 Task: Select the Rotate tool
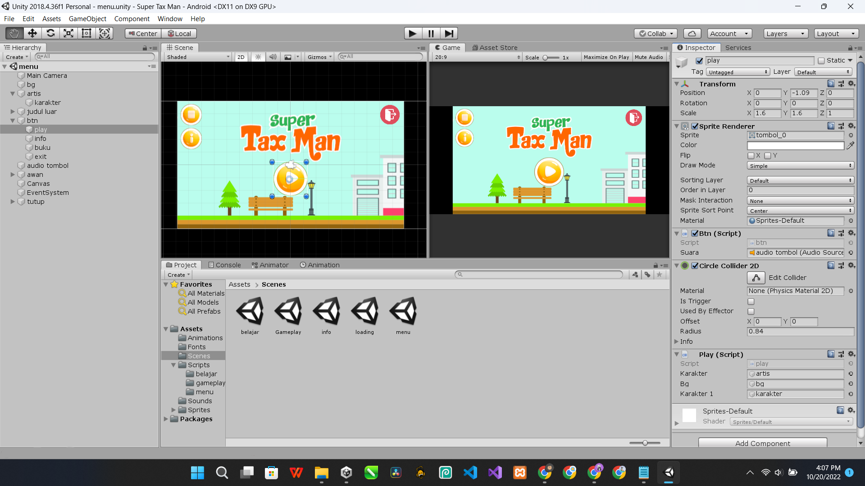point(50,33)
